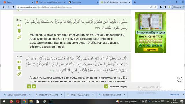The image size is (185, 104).
Task: Reload the current page
Action: (13, 7)
